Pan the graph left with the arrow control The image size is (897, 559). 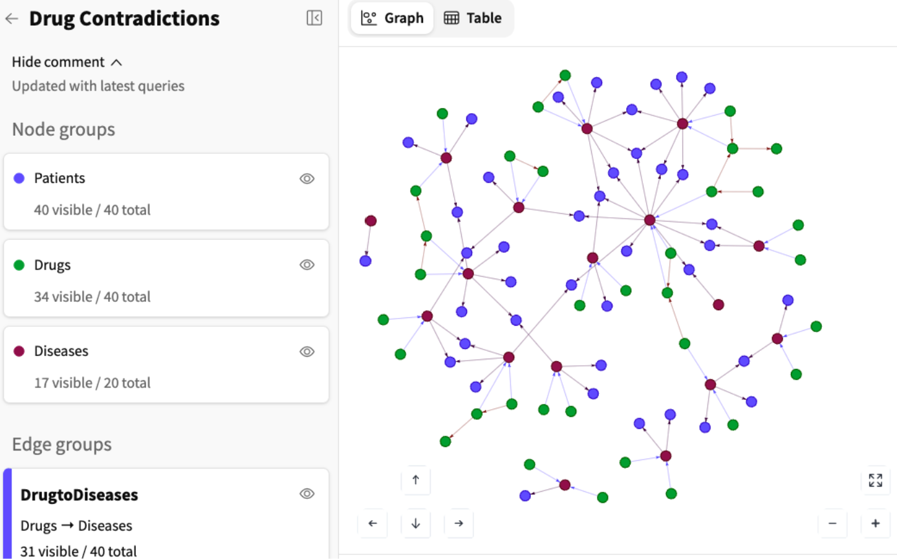pyautogui.click(x=373, y=523)
